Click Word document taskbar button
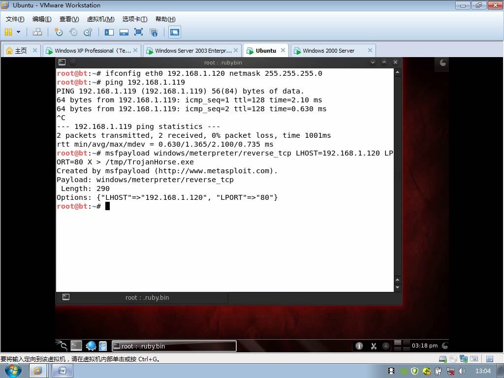The height and width of the screenshot is (378, 504). [x=63, y=371]
